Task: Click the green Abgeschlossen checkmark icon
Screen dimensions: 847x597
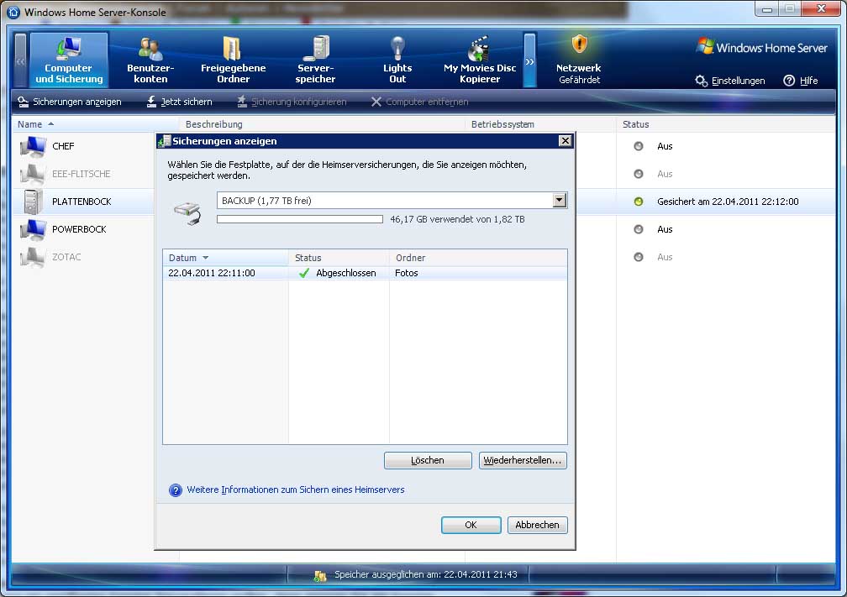Action: point(304,273)
